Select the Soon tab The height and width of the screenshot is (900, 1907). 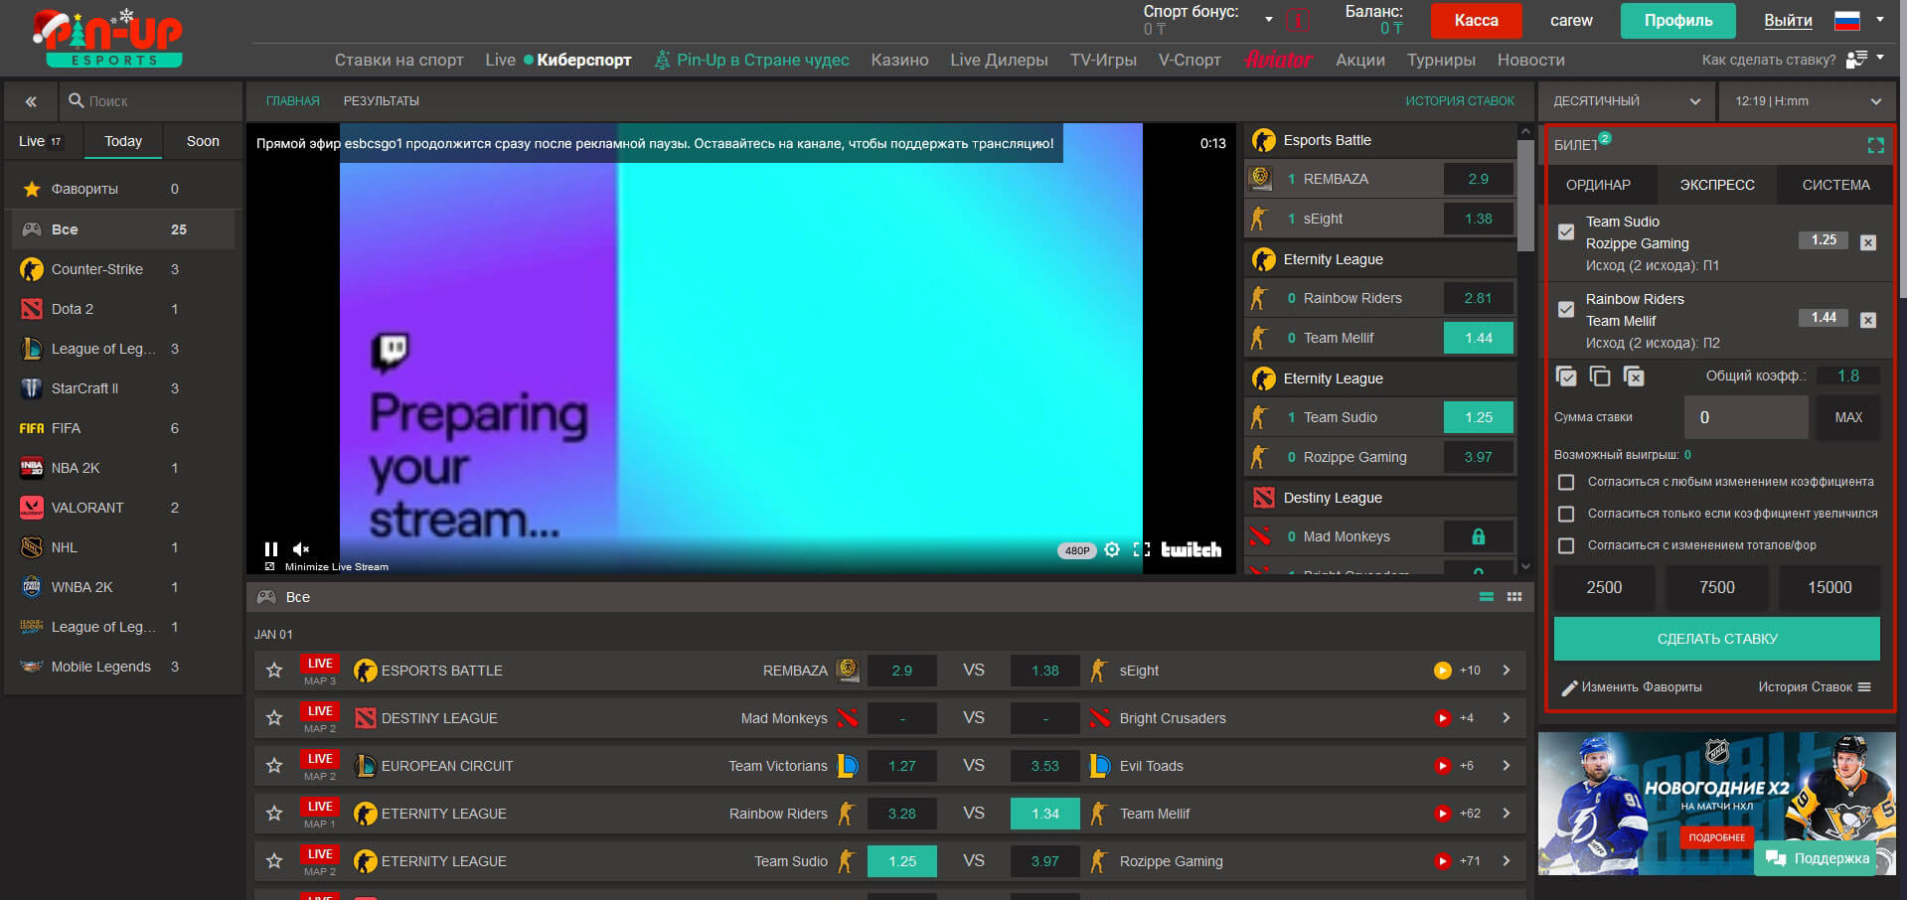[x=203, y=141]
